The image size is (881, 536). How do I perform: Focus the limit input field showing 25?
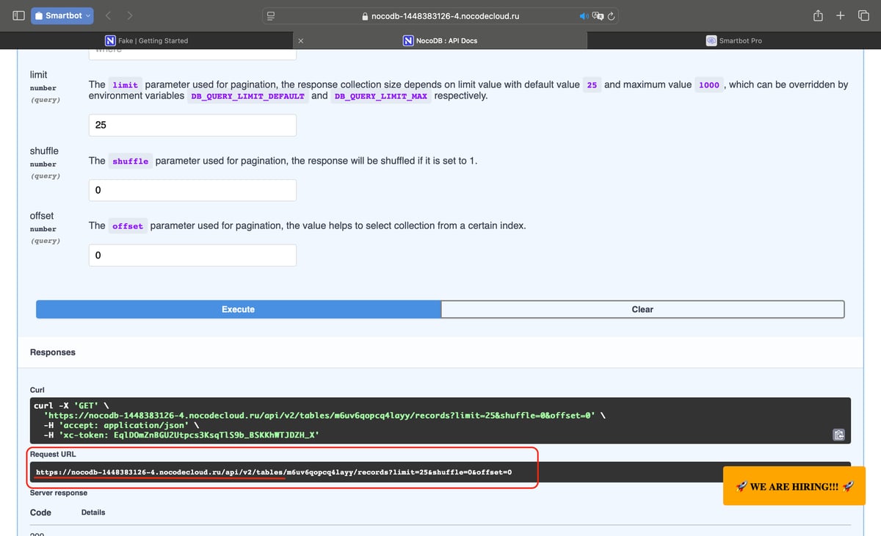pyautogui.click(x=192, y=125)
